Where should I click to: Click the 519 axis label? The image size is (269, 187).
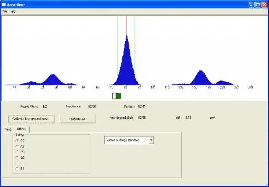(250, 87)
